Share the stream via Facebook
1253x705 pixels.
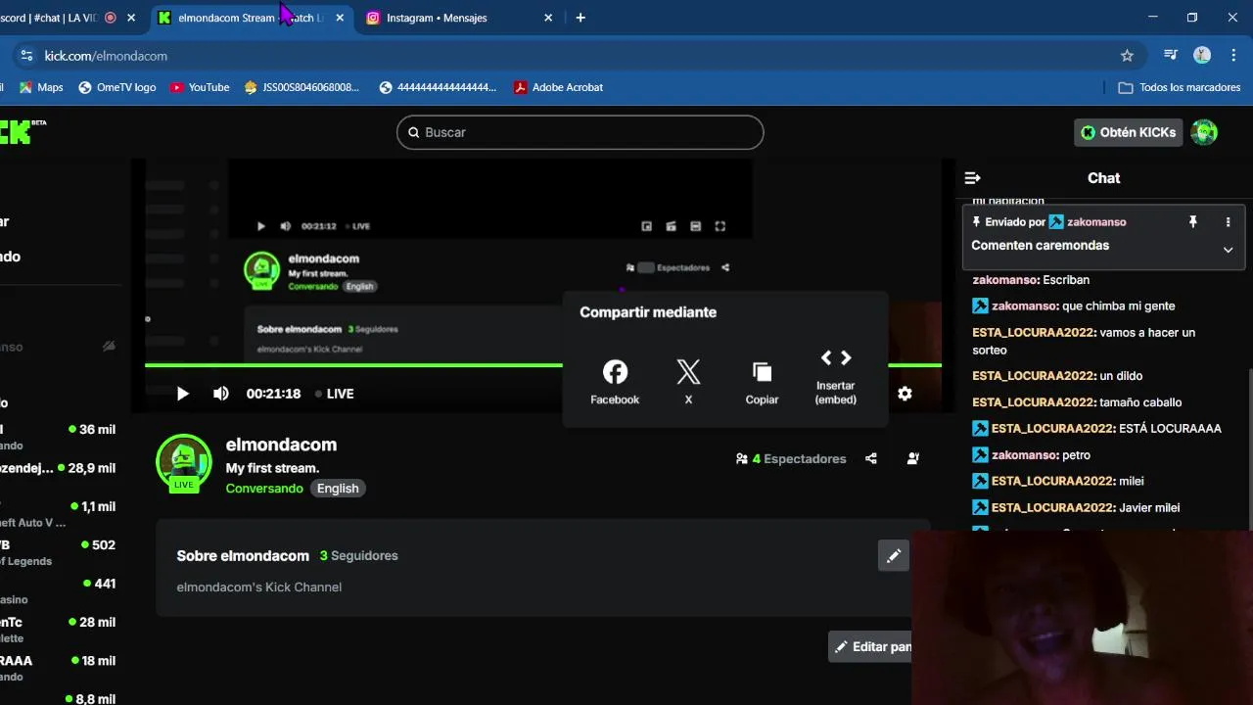pyautogui.click(x=615, y=382)
